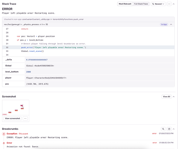
Task: Click the res://src/game.gd frame header
Action: tap(88, 24)
